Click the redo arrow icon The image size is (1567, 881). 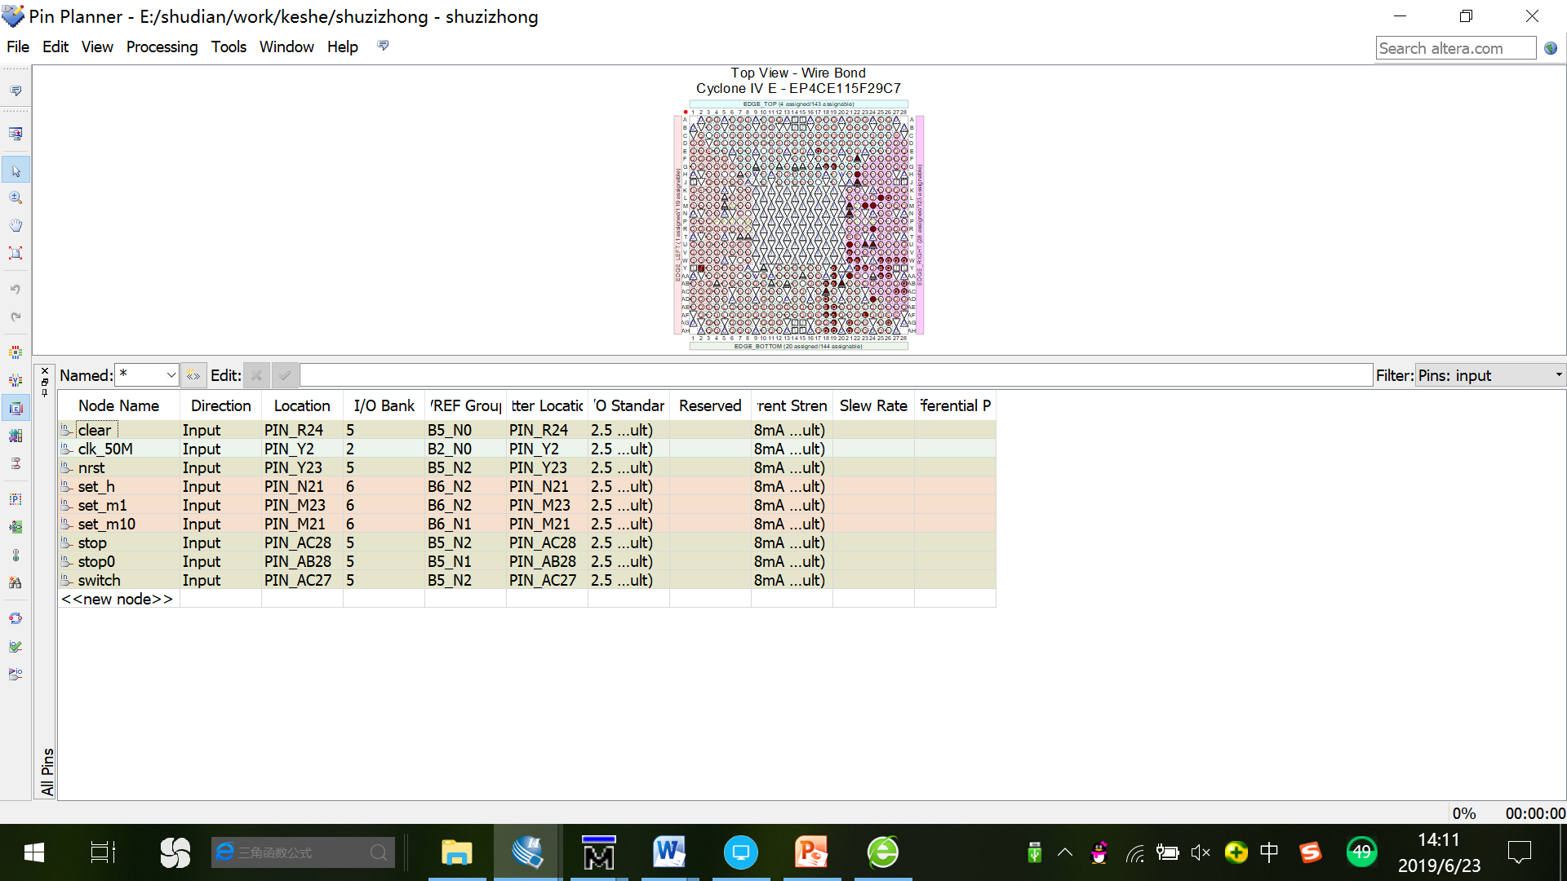pos(16,317)
